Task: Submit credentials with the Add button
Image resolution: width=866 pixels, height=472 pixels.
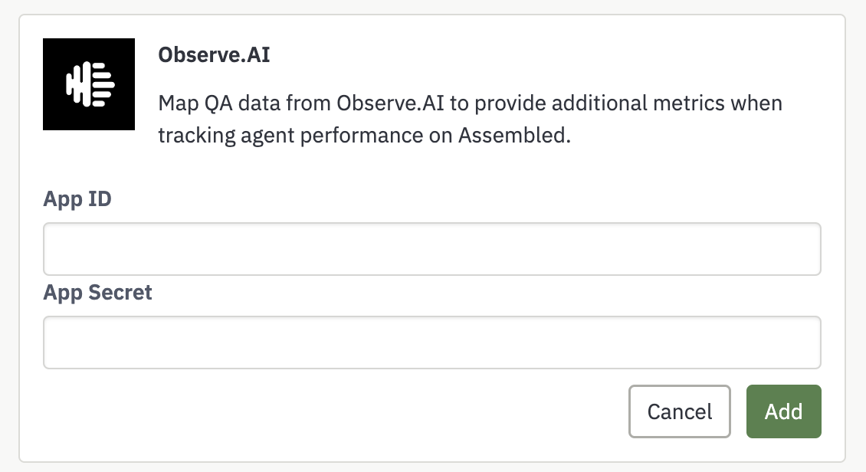Action: coord(784,411)
